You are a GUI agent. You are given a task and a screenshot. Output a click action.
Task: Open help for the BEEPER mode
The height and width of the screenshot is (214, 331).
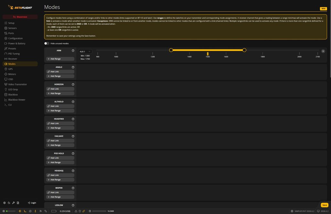point(73,188)
